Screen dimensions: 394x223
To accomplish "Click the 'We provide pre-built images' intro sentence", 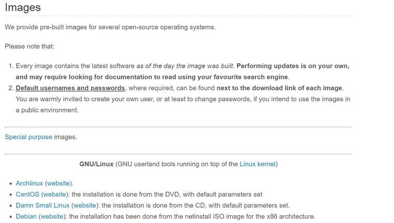I will 110,27.
